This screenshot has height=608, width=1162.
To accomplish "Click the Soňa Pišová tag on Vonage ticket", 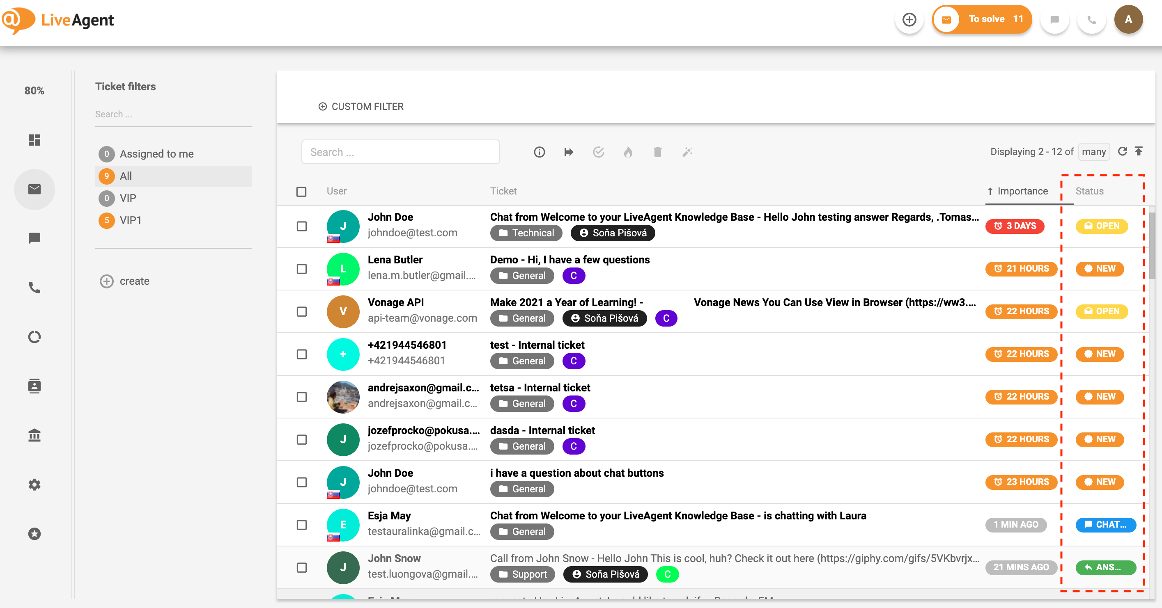I will (x=604, y=319).
